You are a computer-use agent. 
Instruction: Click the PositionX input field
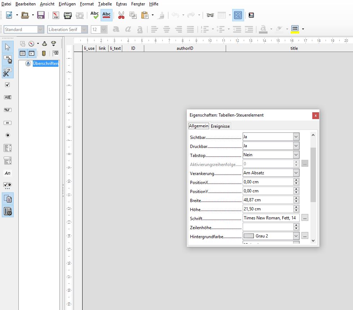point(268,182)
